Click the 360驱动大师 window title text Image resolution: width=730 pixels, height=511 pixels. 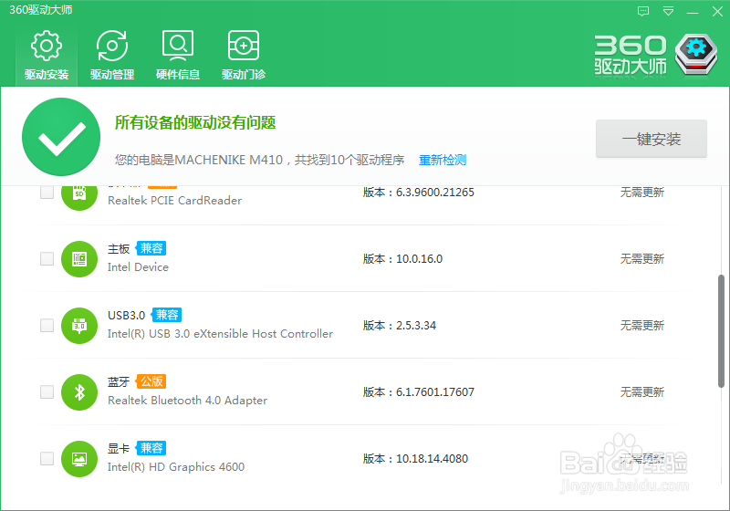(x=40, y=10)
